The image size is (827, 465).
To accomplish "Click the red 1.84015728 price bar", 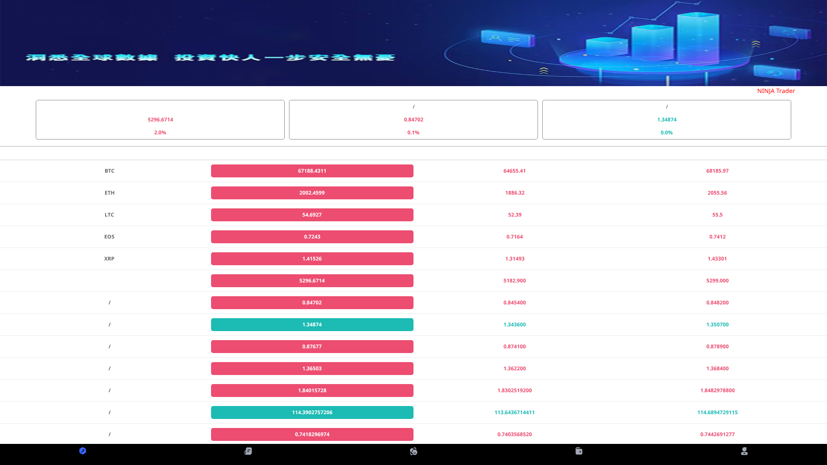I will (x=312, y=390).
